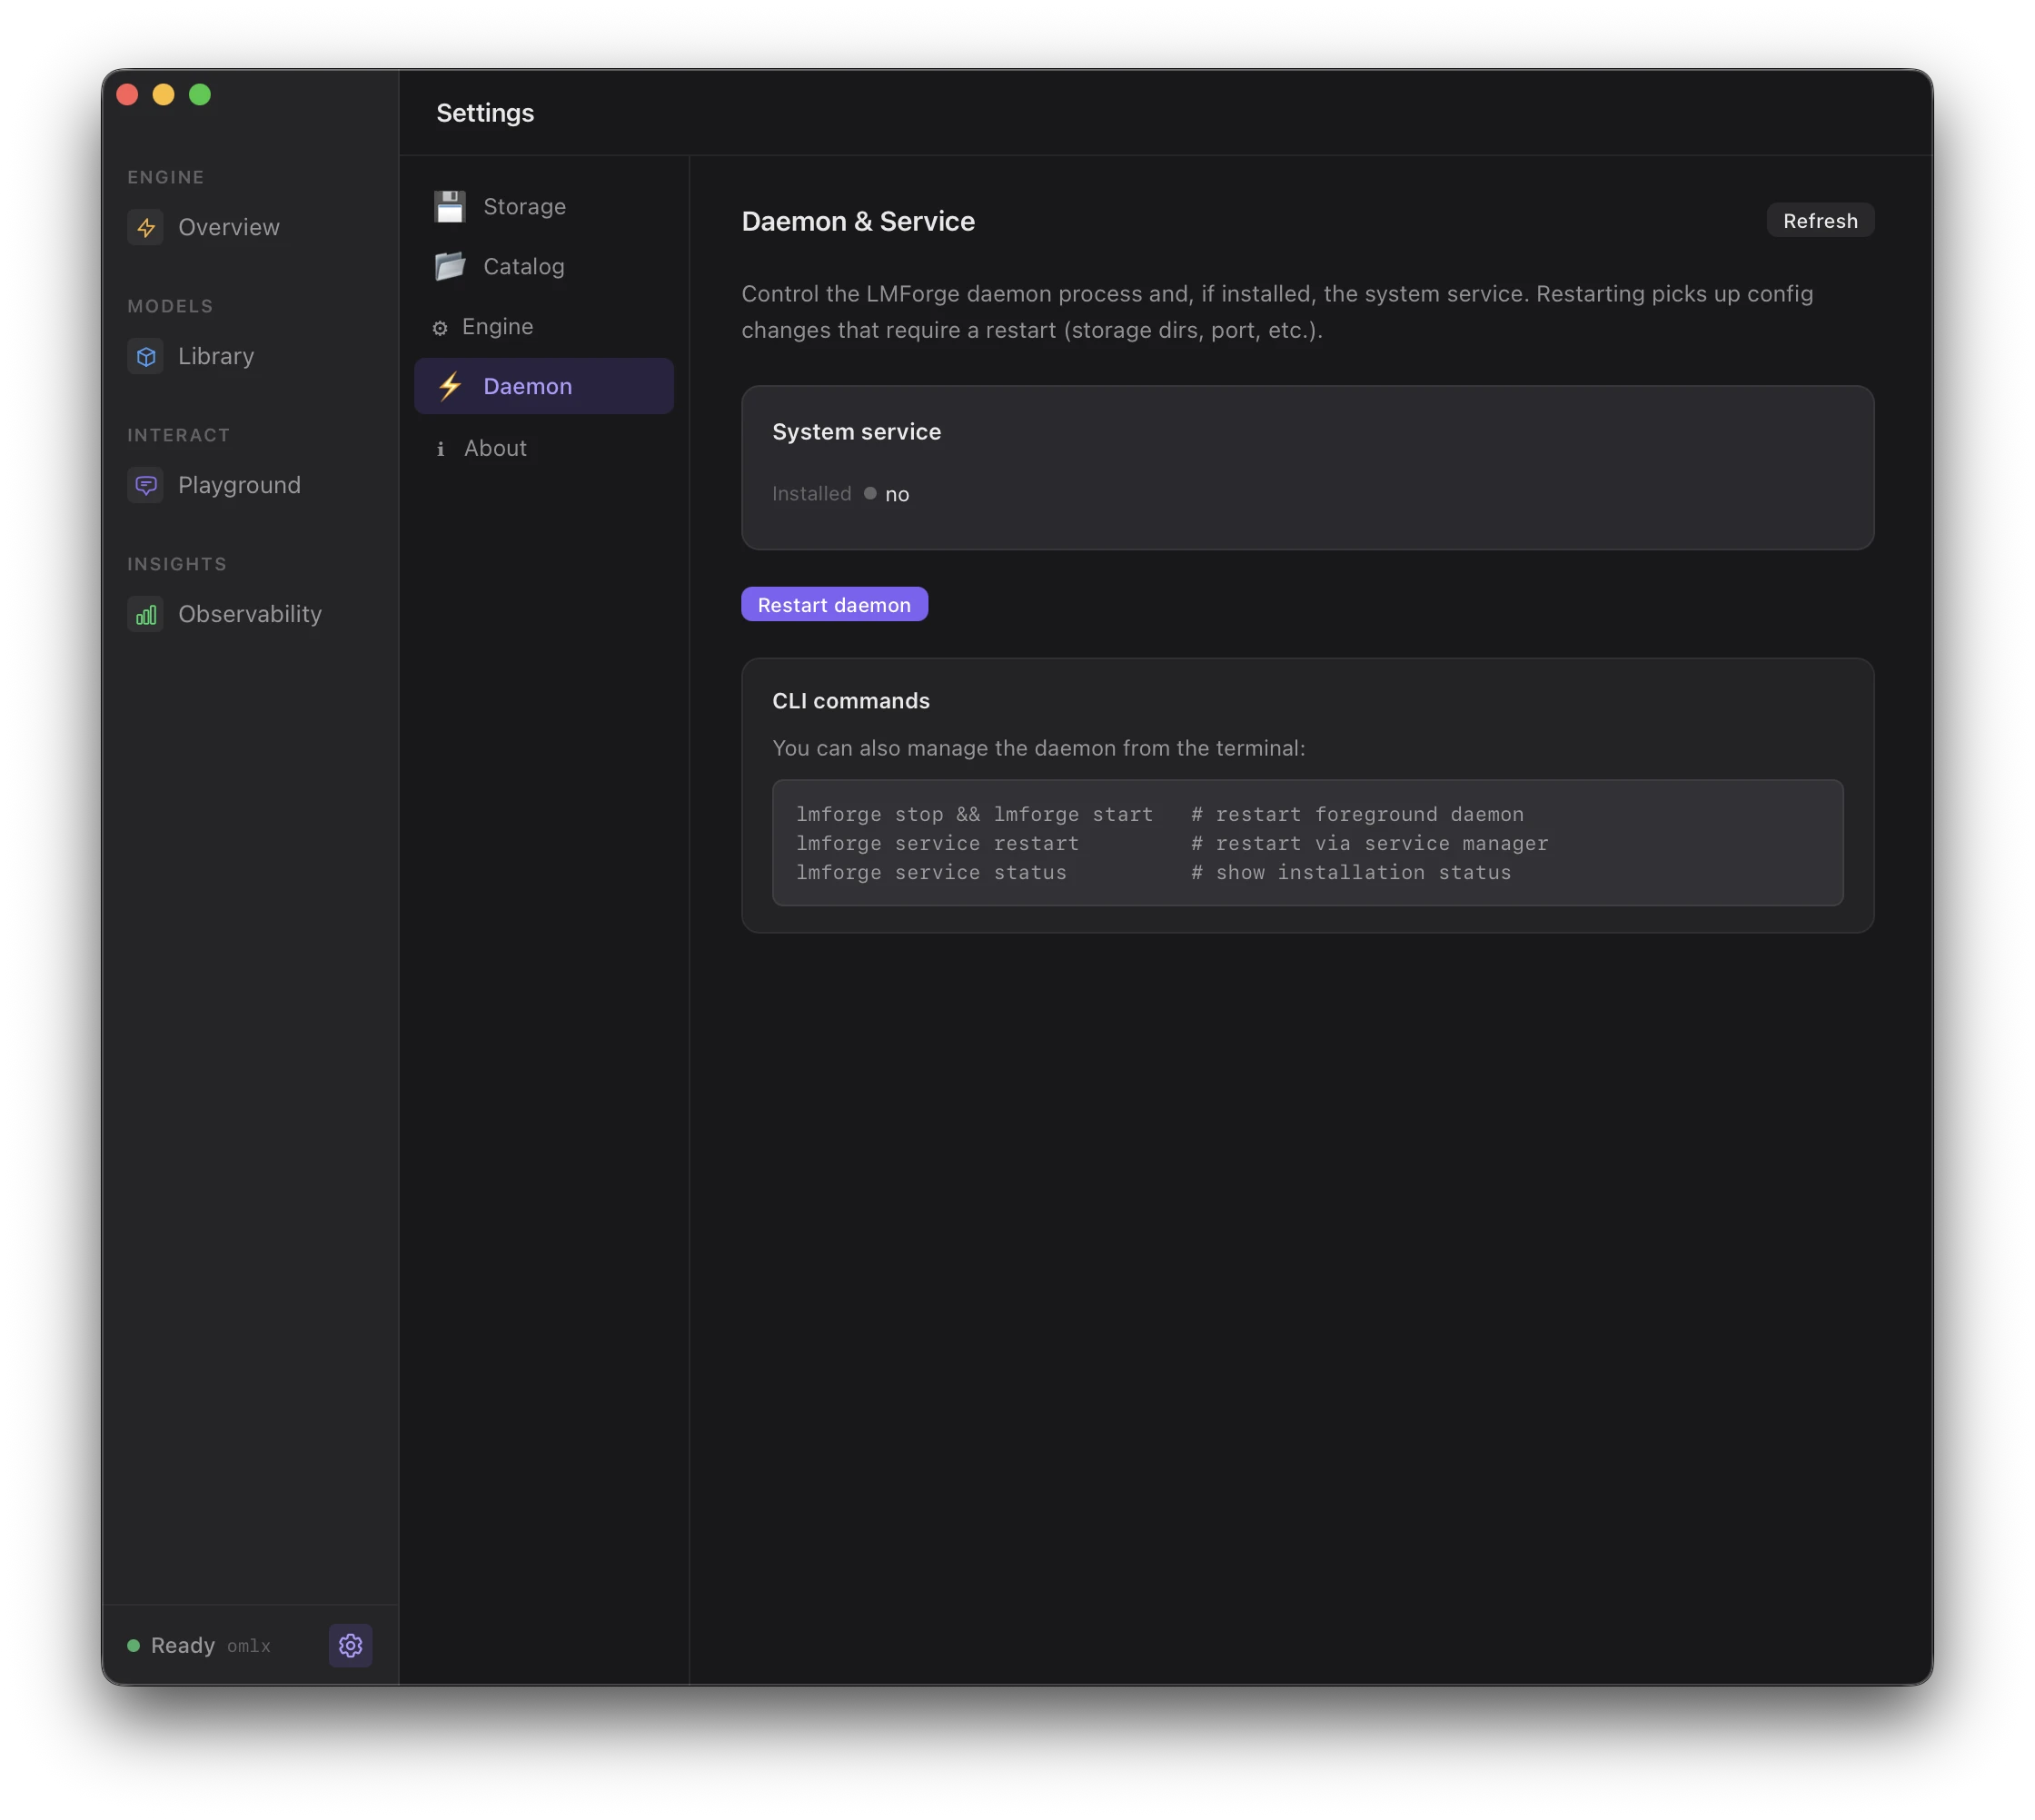This screenshot has height=1820, width=2035.
Task: Click the 'lmforge service status' command line
Action: pos(931,872)
